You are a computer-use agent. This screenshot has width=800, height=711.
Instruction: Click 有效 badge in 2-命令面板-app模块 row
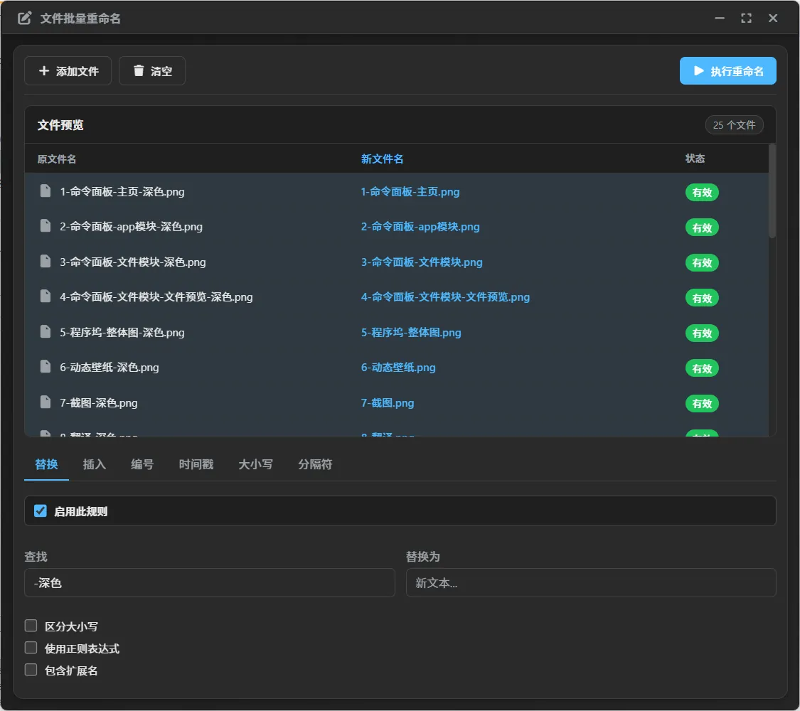[x=702, y=228]
